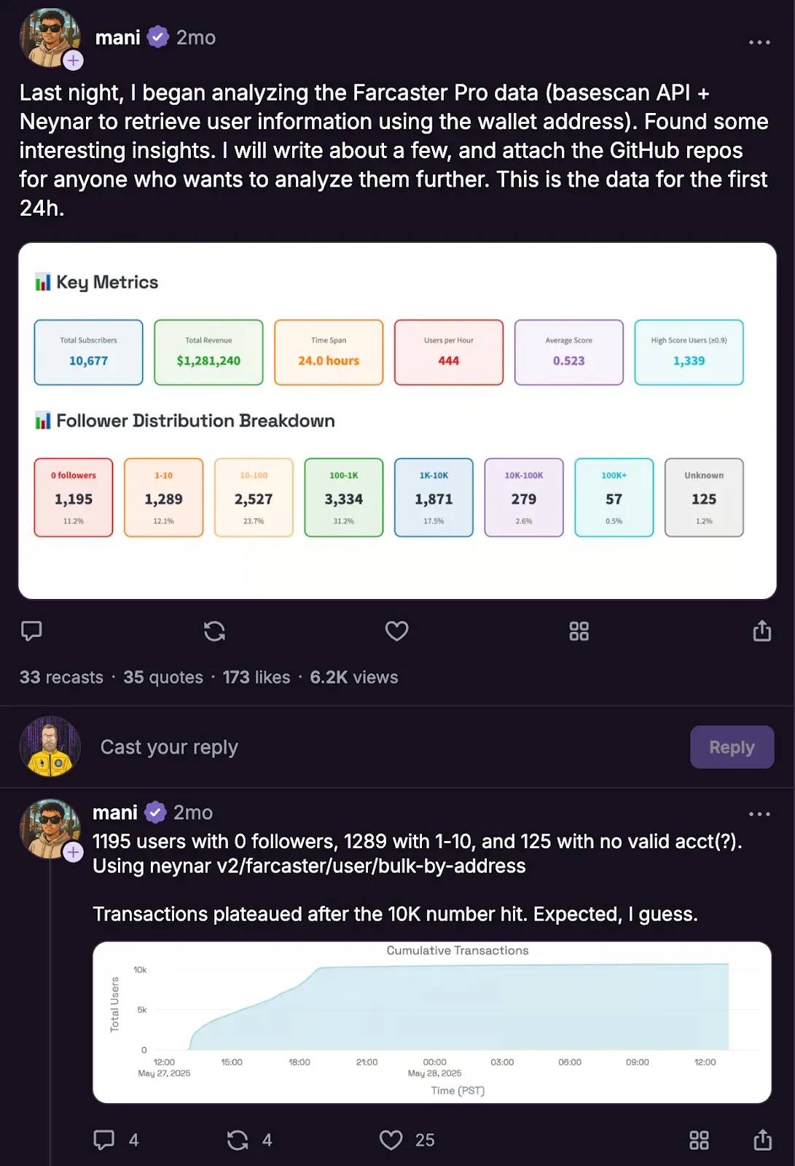The height and width of the screenshot is (1166, 795).
Task: Open three-dot menu on the reply cast
Action: coord(759,814)
